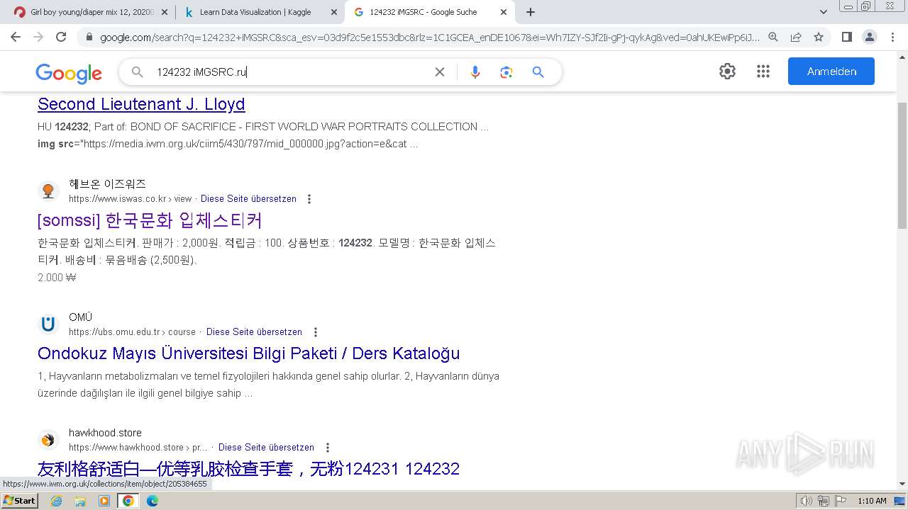Open Ondokuz Mayıs Üniversitesi Bilgi Paketi result
Viewport: 908px width, 510px height.
[x=248, y=353]
